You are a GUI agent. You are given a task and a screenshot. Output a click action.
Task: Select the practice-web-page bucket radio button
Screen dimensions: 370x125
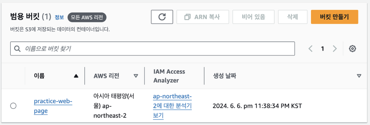(x=13, y=106)
